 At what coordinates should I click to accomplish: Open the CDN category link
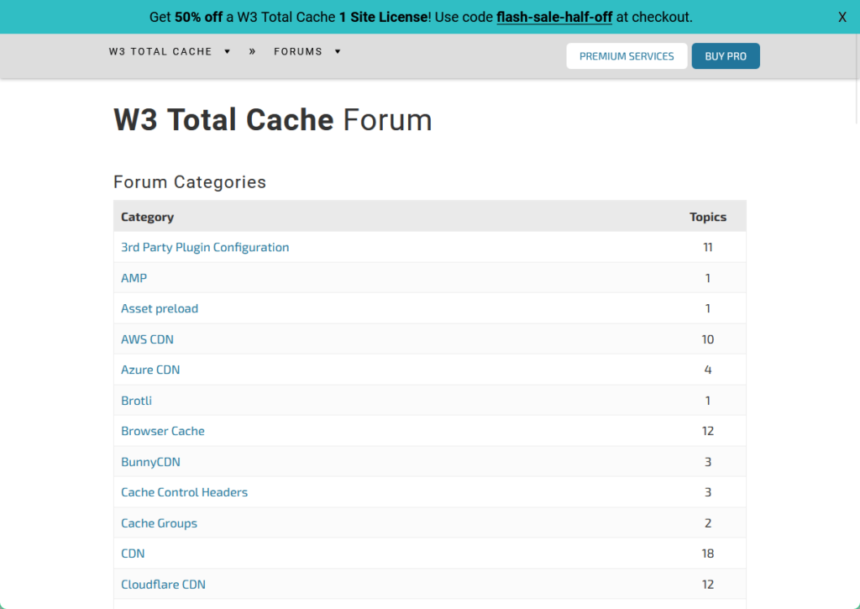click(133, 553)
